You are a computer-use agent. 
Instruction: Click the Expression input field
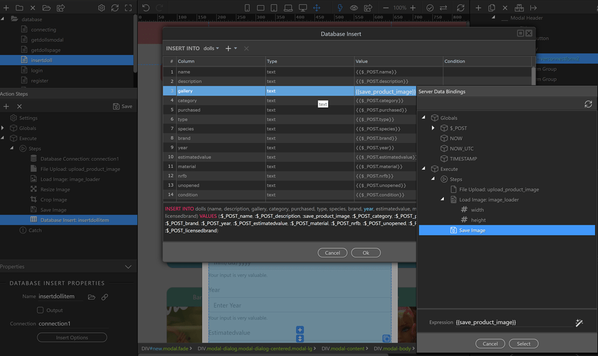[x=513, y=322]
